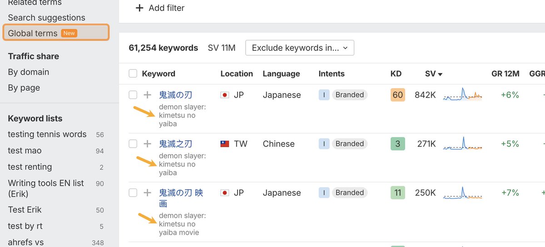Check the box for keyword 鬼滅の刃 映画
Image resolution: width=545 pixels, height=247 pixels.
(x=133, y=193)
